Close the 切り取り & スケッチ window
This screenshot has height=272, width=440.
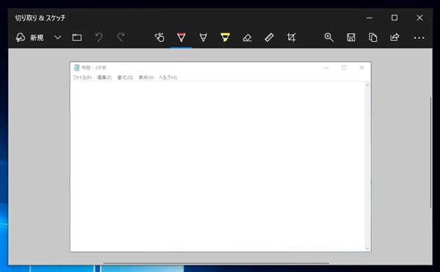(x=419, y=18)
